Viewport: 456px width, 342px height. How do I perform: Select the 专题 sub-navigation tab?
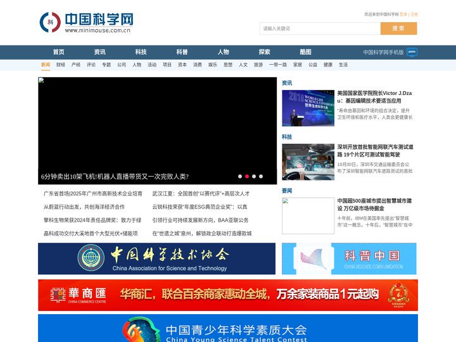pos(106,65)
